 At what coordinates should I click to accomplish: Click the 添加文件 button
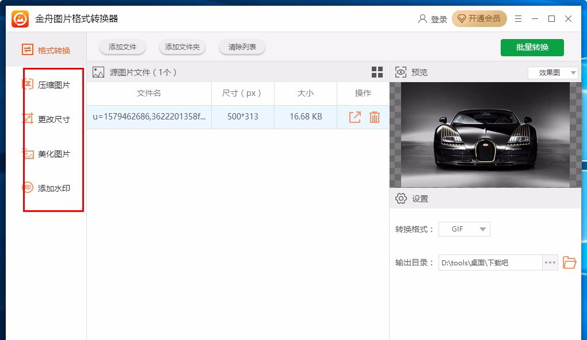pos(122,47)
